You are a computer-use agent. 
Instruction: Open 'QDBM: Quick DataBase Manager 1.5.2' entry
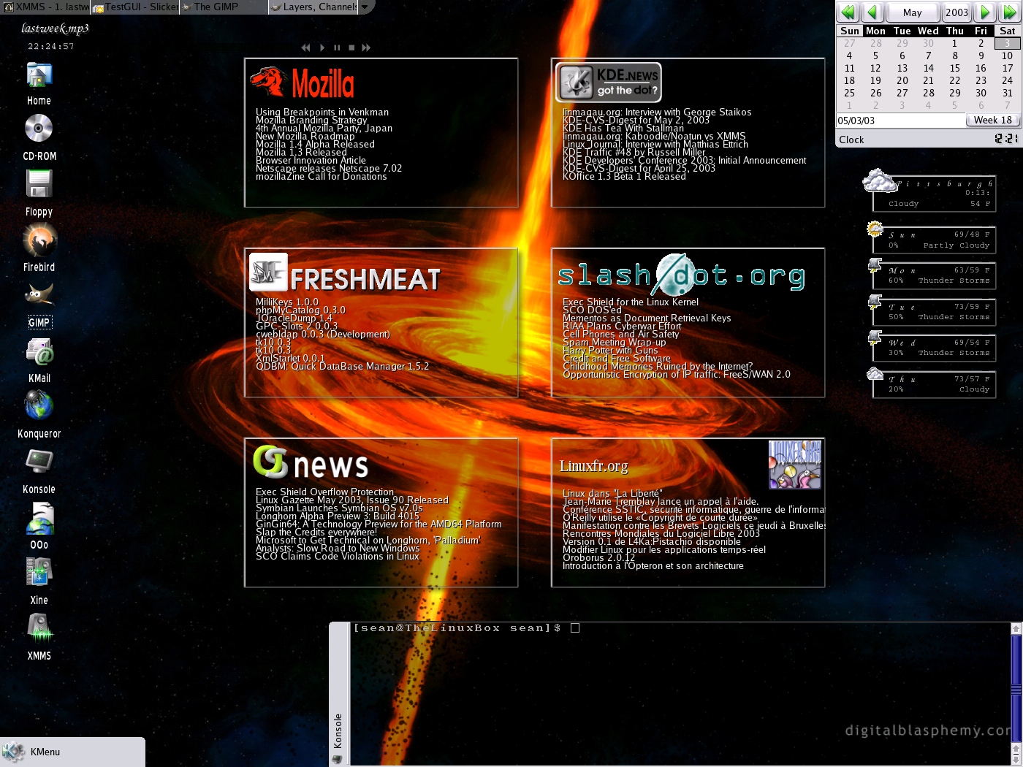tap(342, 367)
